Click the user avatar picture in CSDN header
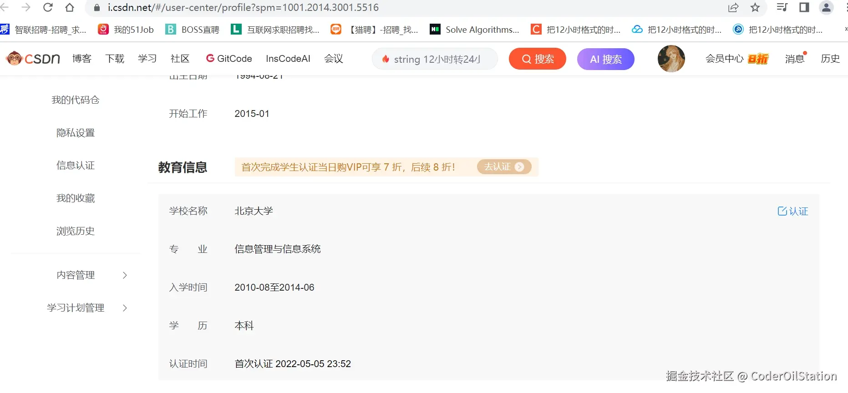 click(671, 59)
